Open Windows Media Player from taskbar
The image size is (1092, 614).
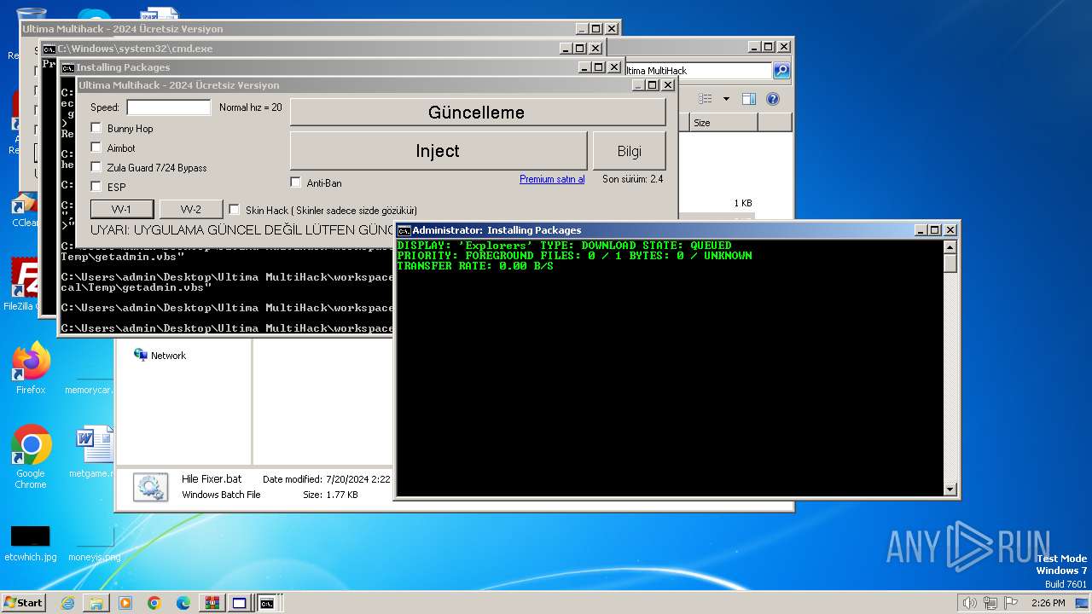coord(125,603)
